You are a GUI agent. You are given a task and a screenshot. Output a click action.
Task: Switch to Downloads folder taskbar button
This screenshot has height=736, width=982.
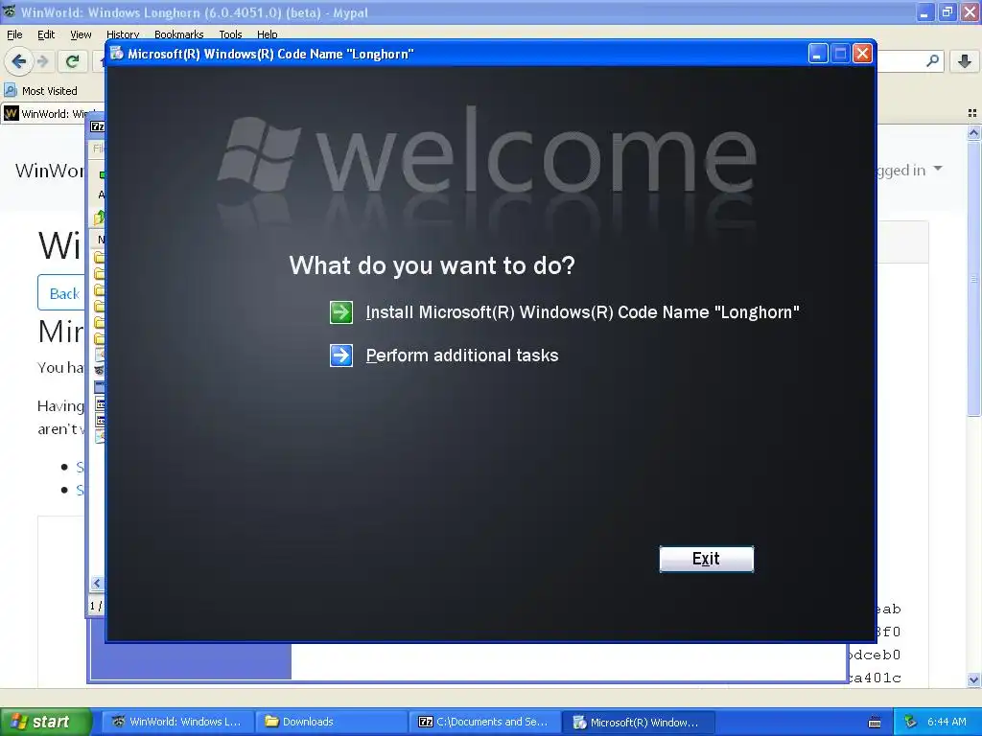(330, 722)
